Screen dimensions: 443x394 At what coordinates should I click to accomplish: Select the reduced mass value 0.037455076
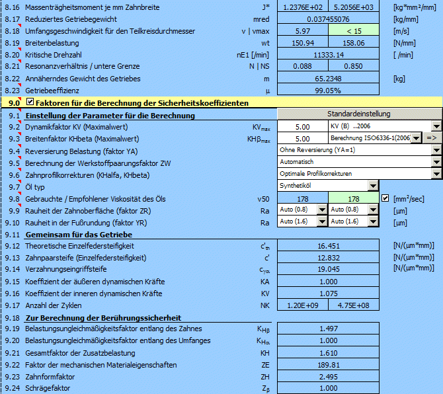click(x=329, y=19)
